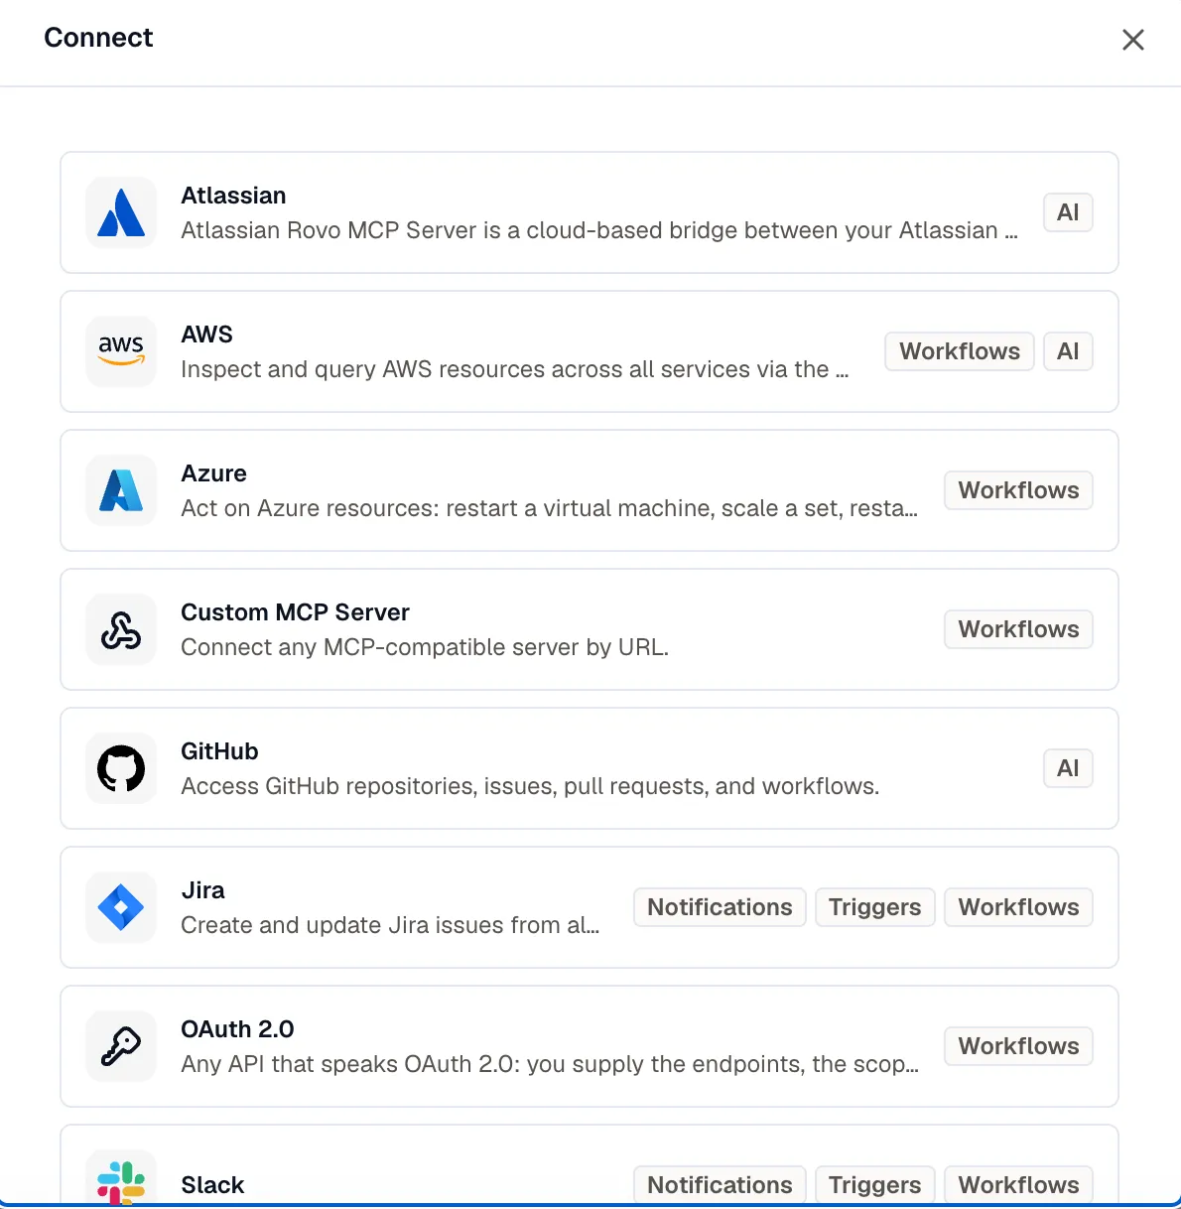Click the GitHub octocat icon
The image size is (1181, 1209).
click(x=121, y=768)
